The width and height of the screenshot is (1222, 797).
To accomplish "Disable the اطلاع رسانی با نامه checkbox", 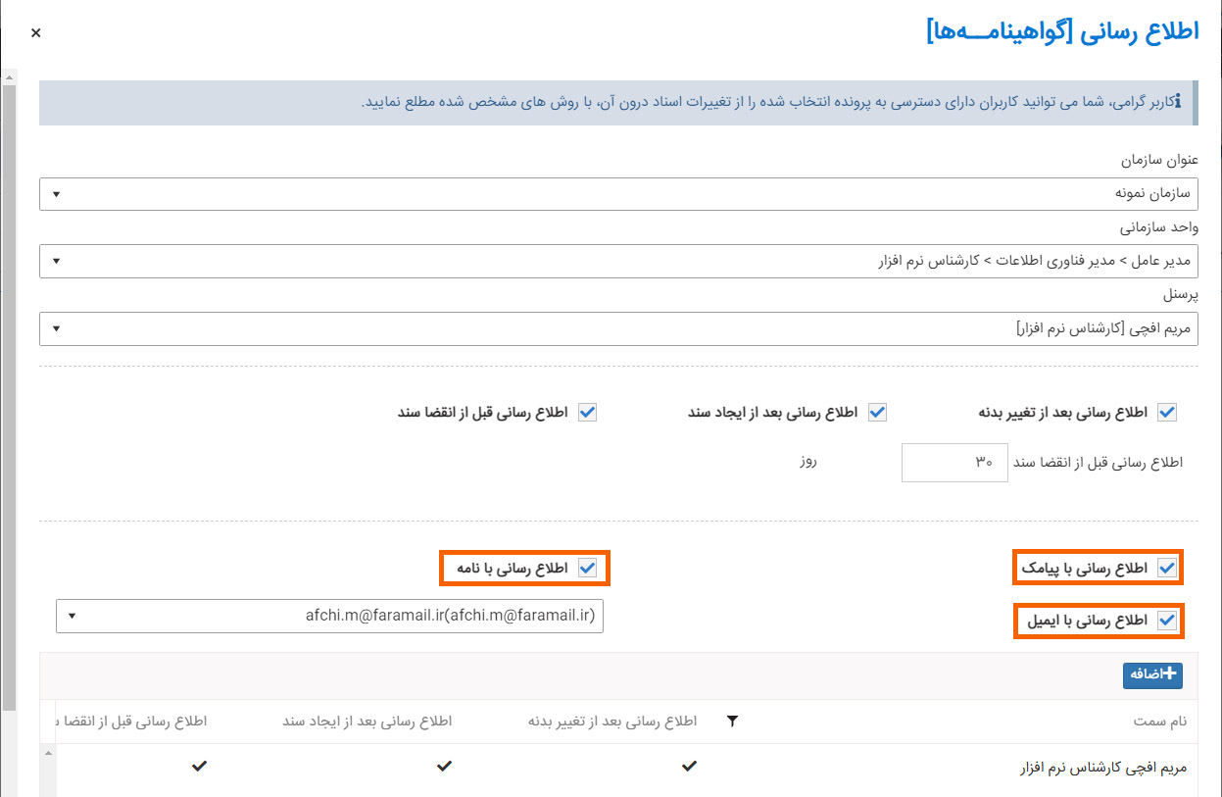I will coord(589,567).
